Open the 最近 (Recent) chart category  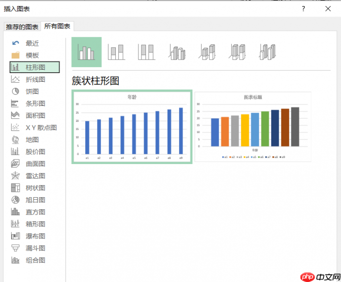point(35,43)
